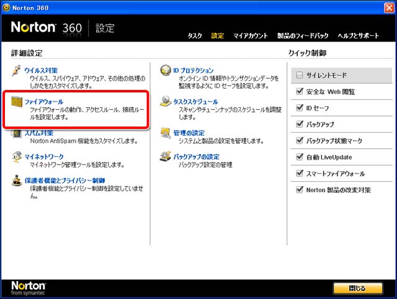This screenshot has height=299, width=397.
Task: Click the yellow 閉じる button
Action: (357, 288)
